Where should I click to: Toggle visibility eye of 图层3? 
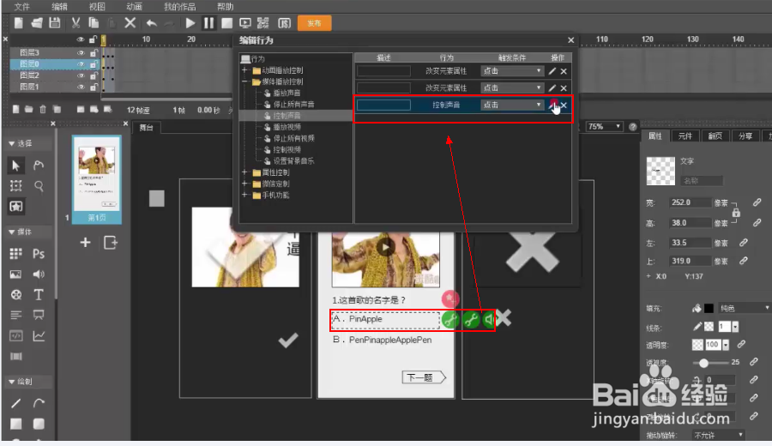tap(81, 52)
